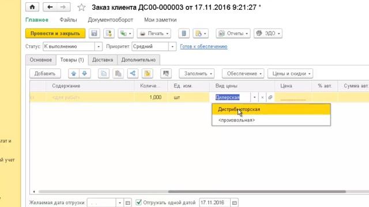Open the Вид цены cell dropdown arrow
The image size is (369, 207).
[254, 97]
